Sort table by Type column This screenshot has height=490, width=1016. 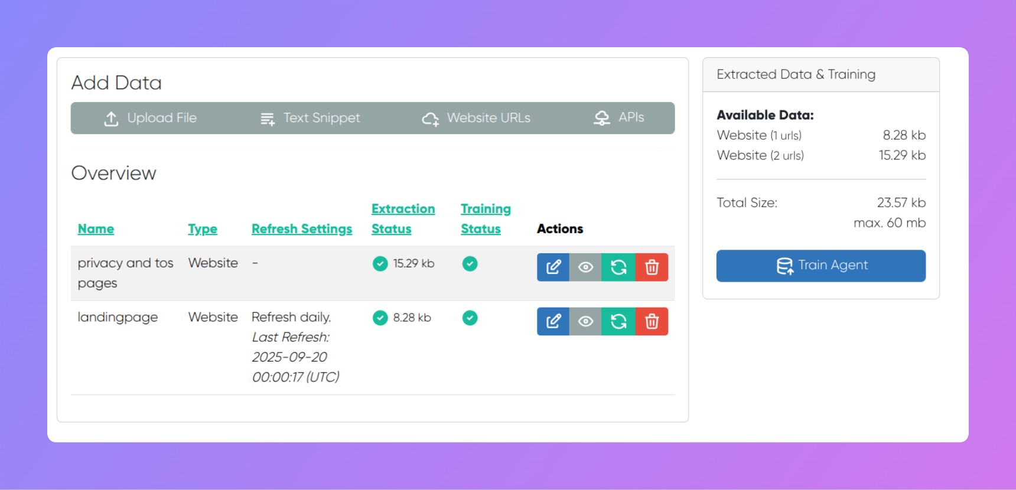(x=203, y=229)
